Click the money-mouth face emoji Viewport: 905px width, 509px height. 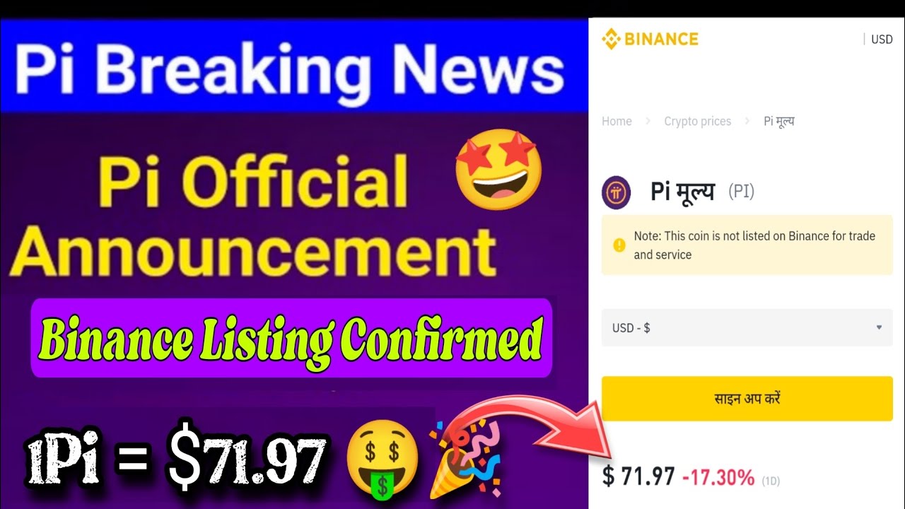(382, 457)
